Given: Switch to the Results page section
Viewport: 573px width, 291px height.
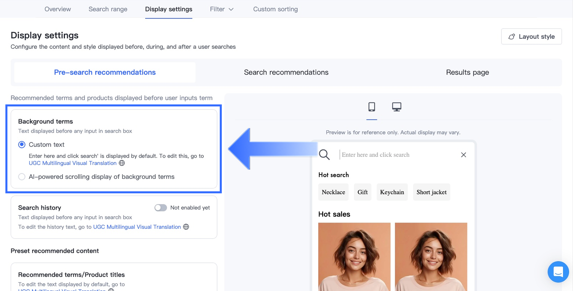Looking at the screenshot, I should (467, 72).
